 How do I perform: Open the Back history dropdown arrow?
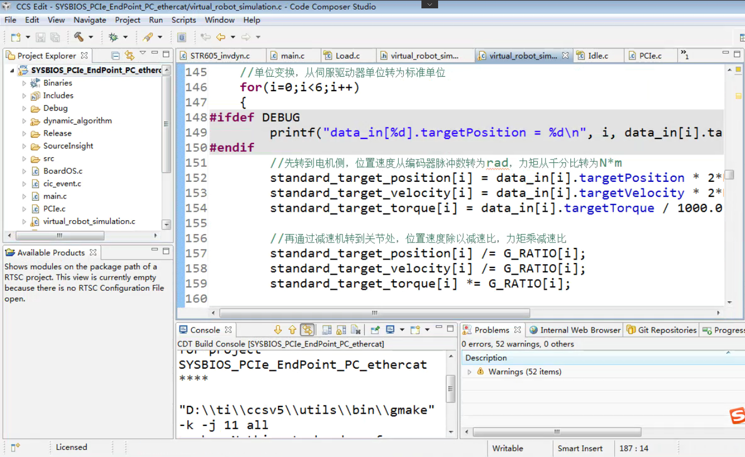point(232,37)
